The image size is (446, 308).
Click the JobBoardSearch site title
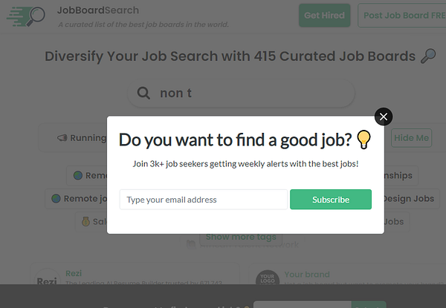point(97,10)
